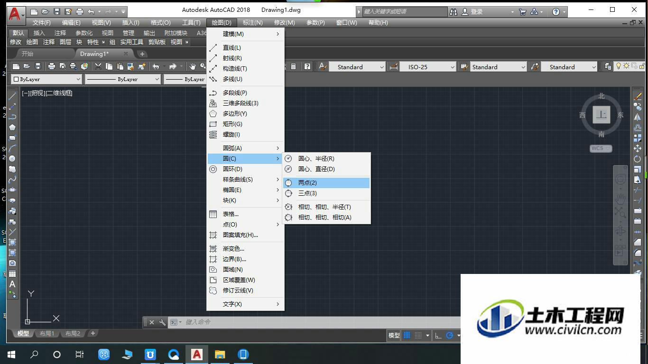Click the Layer Properties Manager icon

608,66
